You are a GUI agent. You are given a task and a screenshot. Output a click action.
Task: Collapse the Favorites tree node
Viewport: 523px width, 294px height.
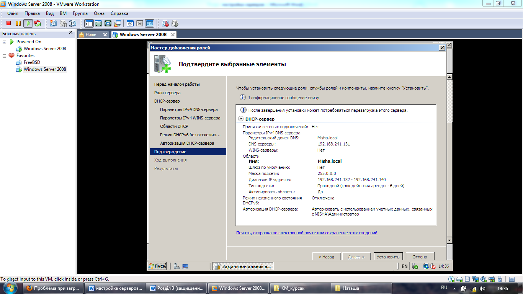pyautogui.click(x=5, y=56)
